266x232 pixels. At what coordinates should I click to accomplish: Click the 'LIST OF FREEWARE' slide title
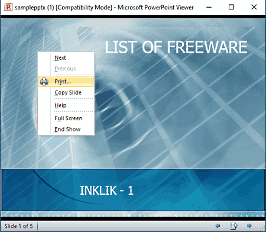(176, 47)
